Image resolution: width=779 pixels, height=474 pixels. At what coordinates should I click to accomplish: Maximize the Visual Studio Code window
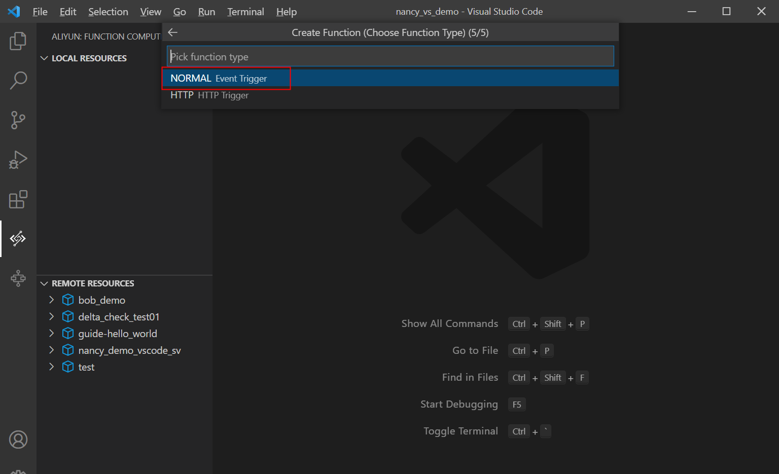(726, 11)
